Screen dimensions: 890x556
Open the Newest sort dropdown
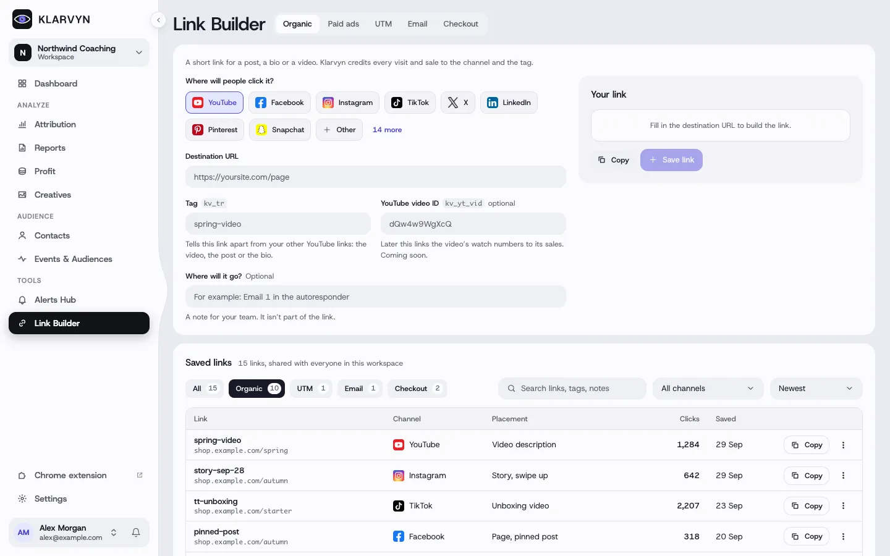[816, 389]
